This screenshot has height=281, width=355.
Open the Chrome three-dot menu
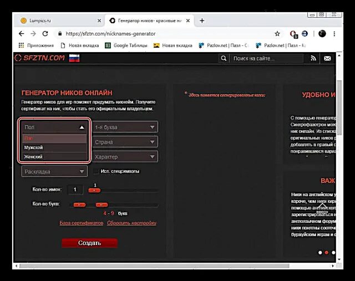[x=334, y=34]
